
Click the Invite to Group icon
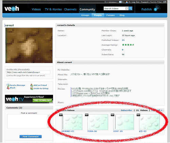(32, 89)
